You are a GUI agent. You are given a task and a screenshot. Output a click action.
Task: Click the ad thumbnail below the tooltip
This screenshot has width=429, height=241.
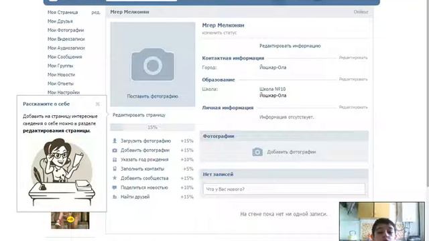click(x=70, y=220)
